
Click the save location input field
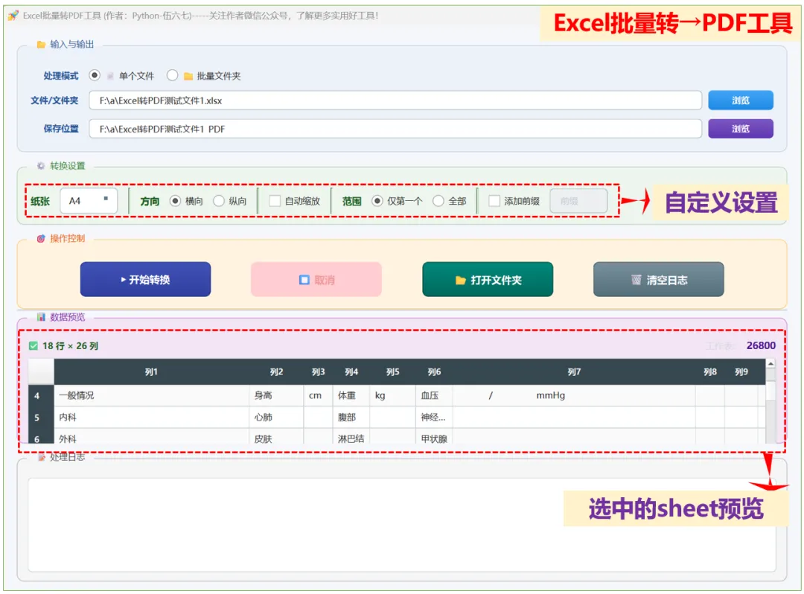point(395,129)
